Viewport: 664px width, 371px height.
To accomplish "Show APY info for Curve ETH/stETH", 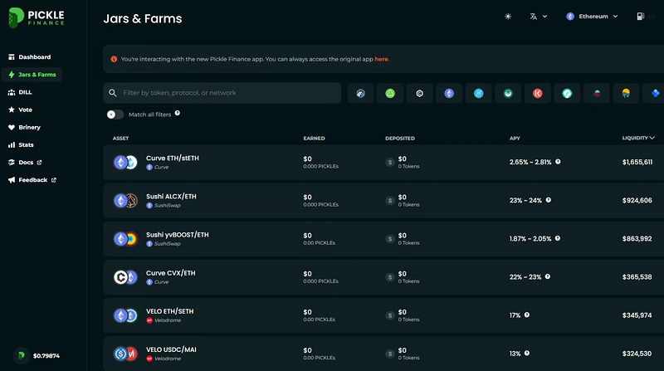I will [x=558, y=162].
